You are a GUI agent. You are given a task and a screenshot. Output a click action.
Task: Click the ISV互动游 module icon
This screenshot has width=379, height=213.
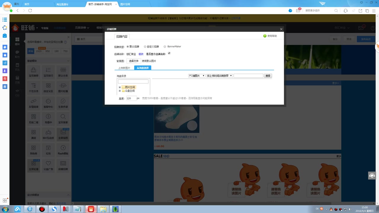point(48,134)
